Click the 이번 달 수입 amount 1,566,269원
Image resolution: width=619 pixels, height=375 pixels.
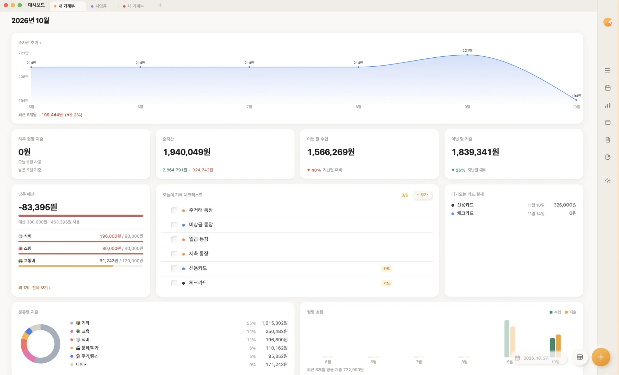click(331, 152)
